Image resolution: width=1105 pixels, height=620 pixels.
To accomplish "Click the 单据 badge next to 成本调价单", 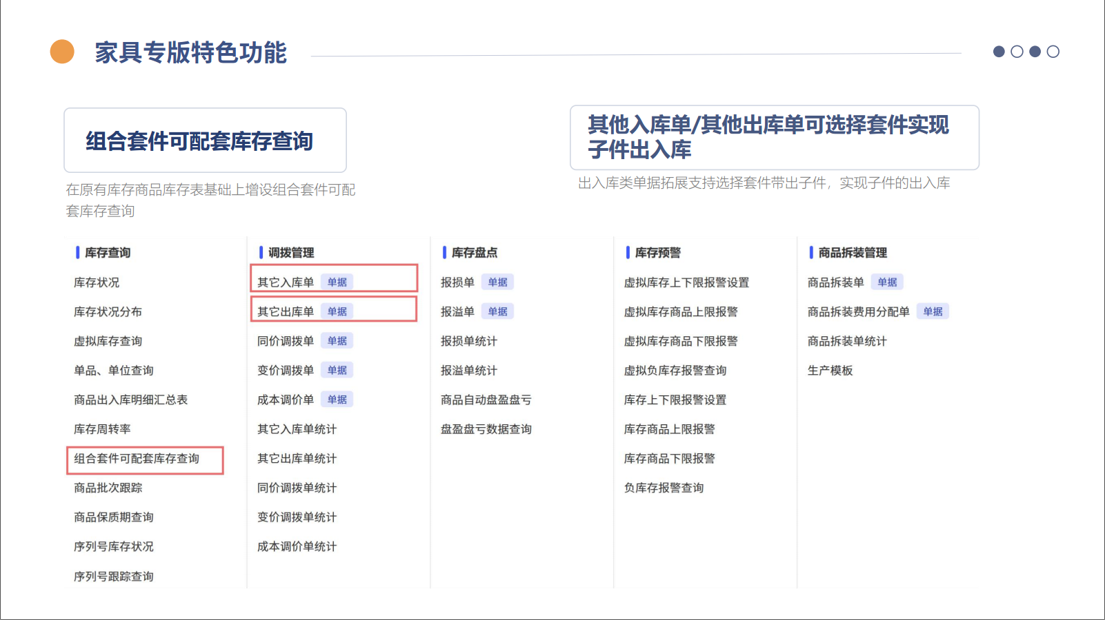I will click(x=337, y=400).
